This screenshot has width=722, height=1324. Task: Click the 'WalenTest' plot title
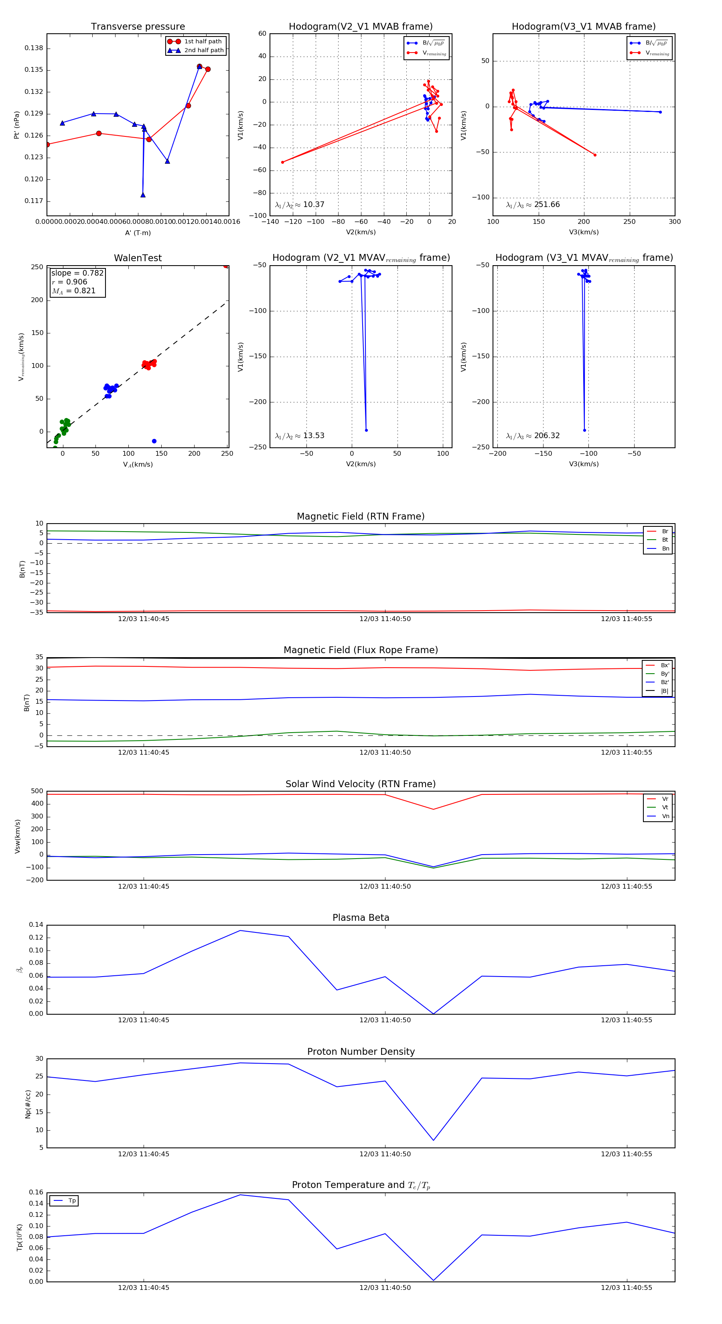click(138, 258)
